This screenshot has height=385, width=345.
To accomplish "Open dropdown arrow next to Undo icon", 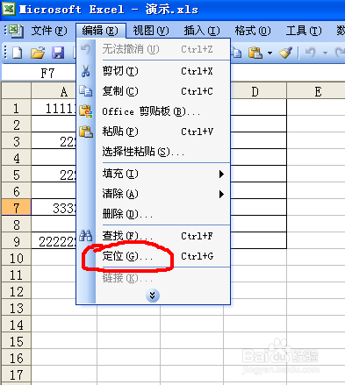I will pos(325,53).
